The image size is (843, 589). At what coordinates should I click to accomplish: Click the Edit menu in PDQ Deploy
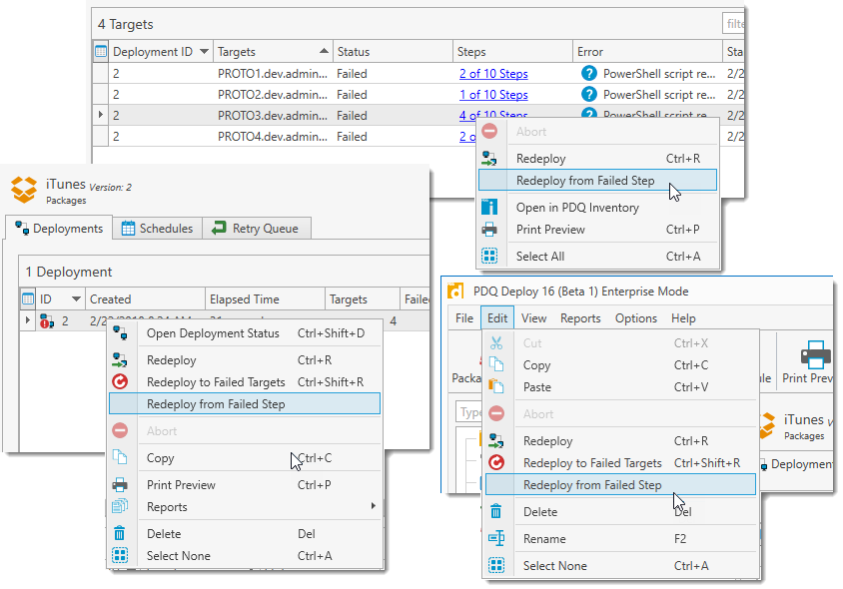pos(497,318)
